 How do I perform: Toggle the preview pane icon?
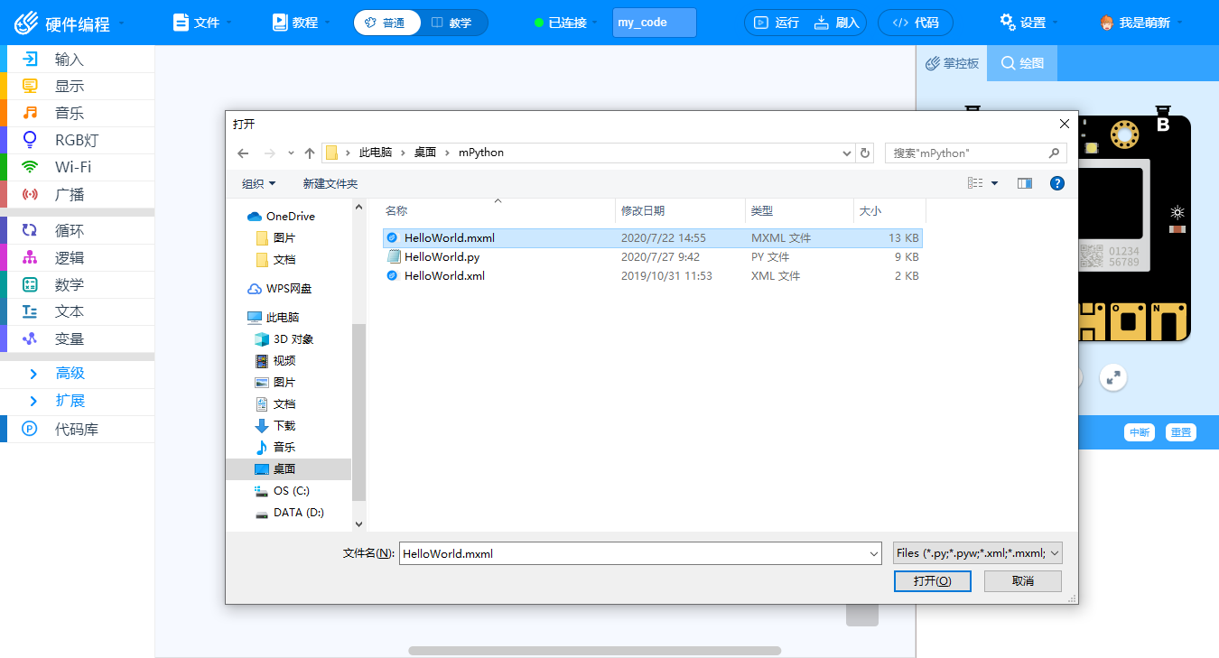click(x=1024, y=183)
